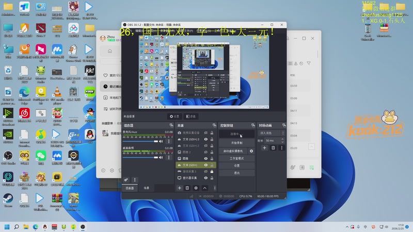Delete selected source using the trash icon
The height and width of the screenshot is (232, 413).
(187, 188)
